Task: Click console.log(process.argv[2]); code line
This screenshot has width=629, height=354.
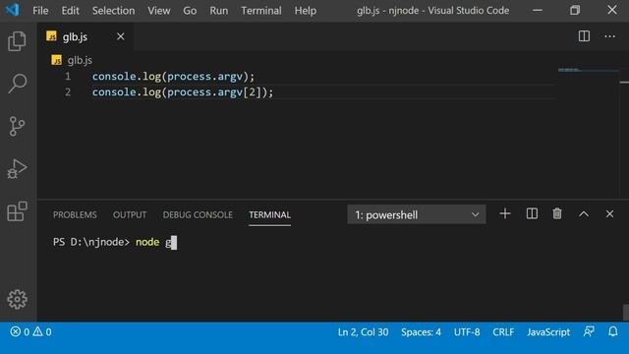Action: click(183, 92)
